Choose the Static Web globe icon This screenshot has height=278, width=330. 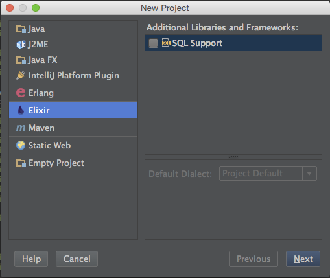tap(21, 145)
